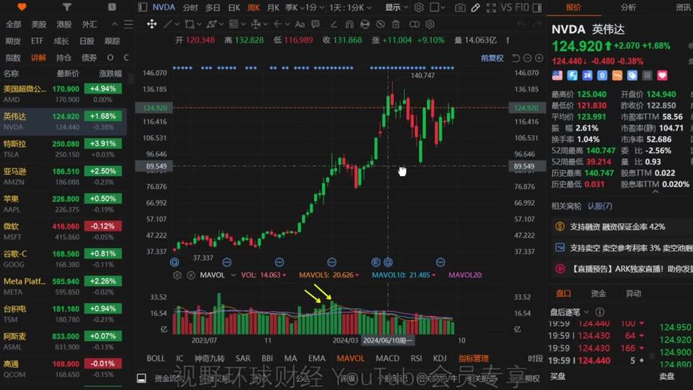Open 指标管理 indicator management

click(474, 358)
